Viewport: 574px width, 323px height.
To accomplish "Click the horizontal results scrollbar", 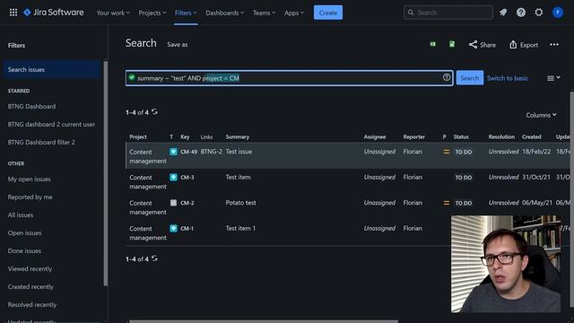I will [x=264, y=321].
